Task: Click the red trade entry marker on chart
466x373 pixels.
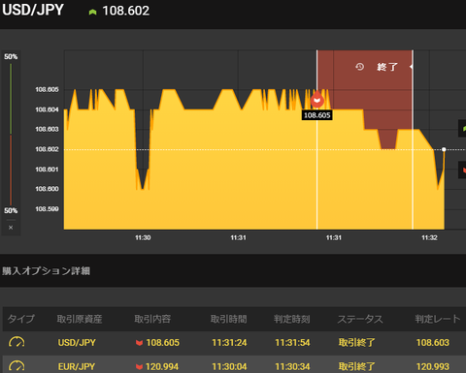Action: click(317, 100)
